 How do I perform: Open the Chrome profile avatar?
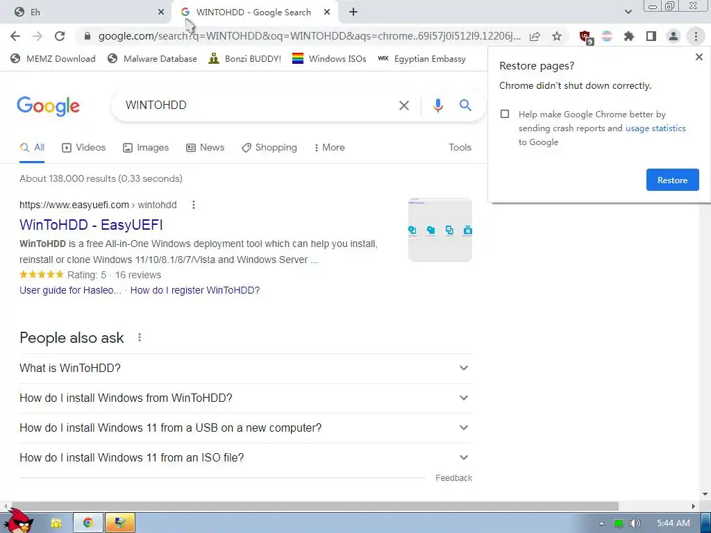pos(674,36)
